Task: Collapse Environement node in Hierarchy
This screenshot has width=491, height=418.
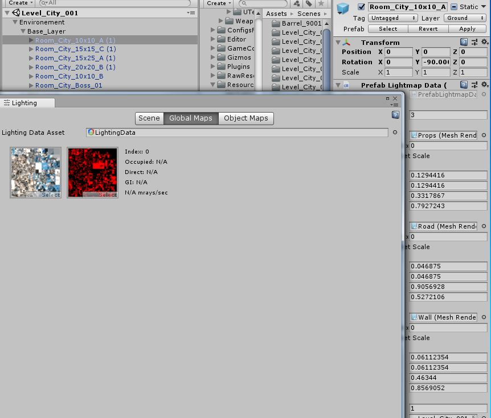Action: [x=15, y=22]
